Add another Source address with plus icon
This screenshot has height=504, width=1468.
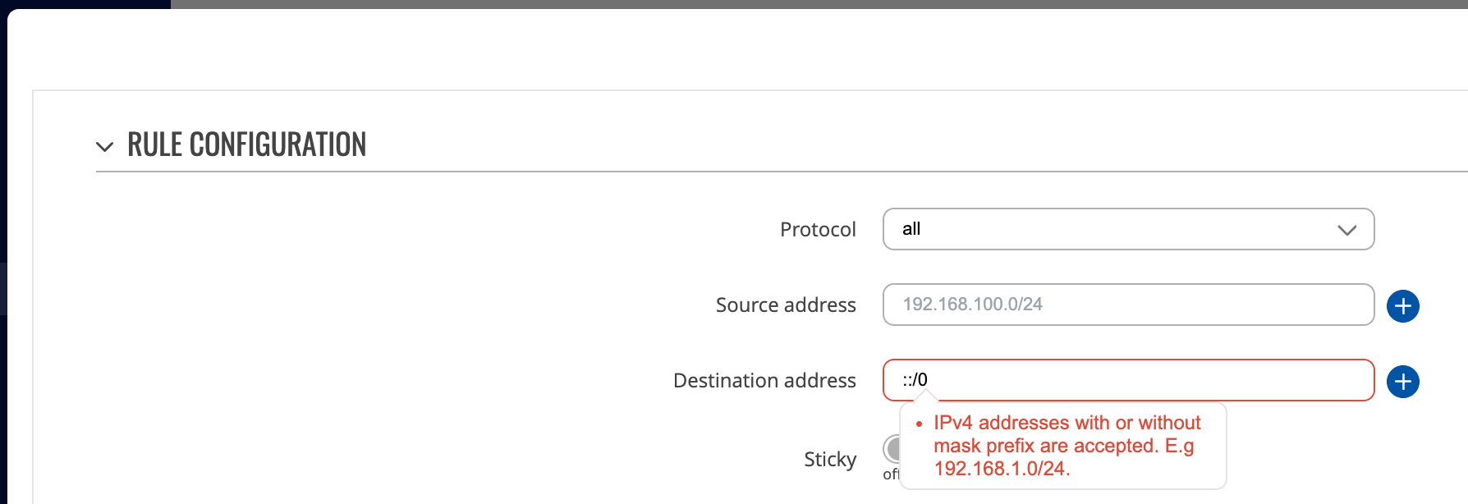[x=1403, y=306]
